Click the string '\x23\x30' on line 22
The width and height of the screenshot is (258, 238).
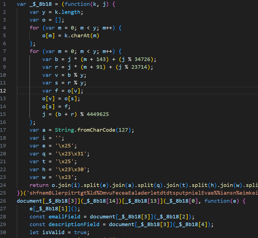pyautogui.click(x=71, y=170)
